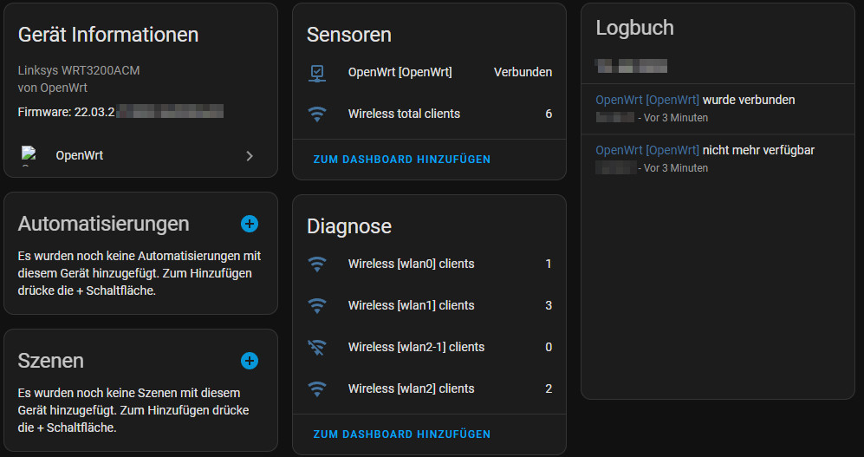This screenshot has height=457, width=864.
Task: Click the wlan0 clients wifi icon
Action: click(x=318, y=264)
